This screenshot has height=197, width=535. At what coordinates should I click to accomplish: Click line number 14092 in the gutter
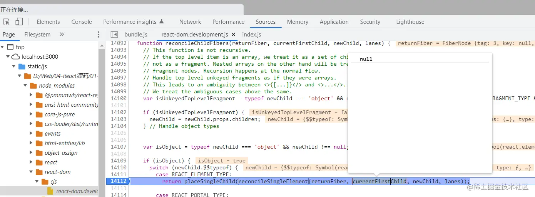[119, 43]
